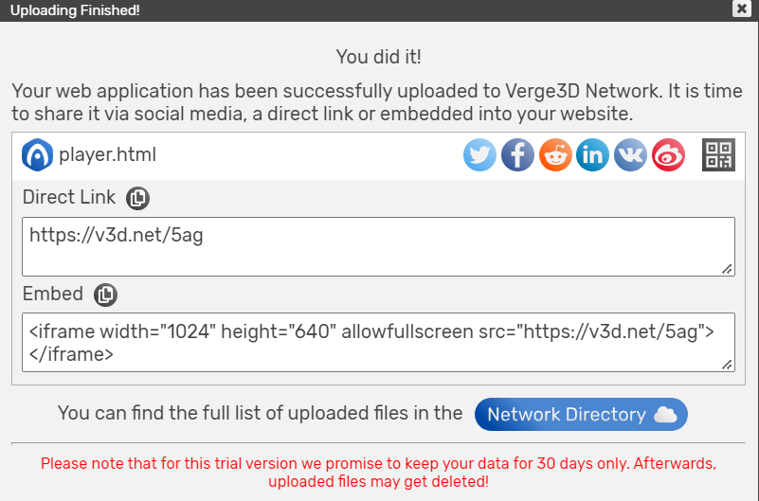Share the app on LinkedIn

(592, 154)
